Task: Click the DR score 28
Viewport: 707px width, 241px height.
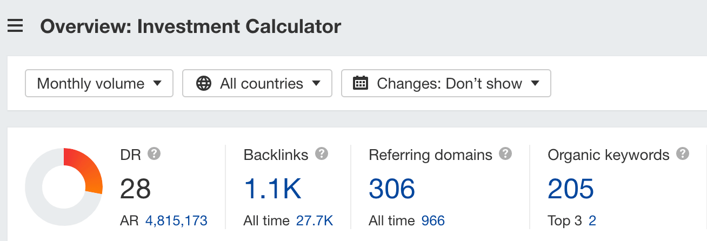Action: pos(135,189)
